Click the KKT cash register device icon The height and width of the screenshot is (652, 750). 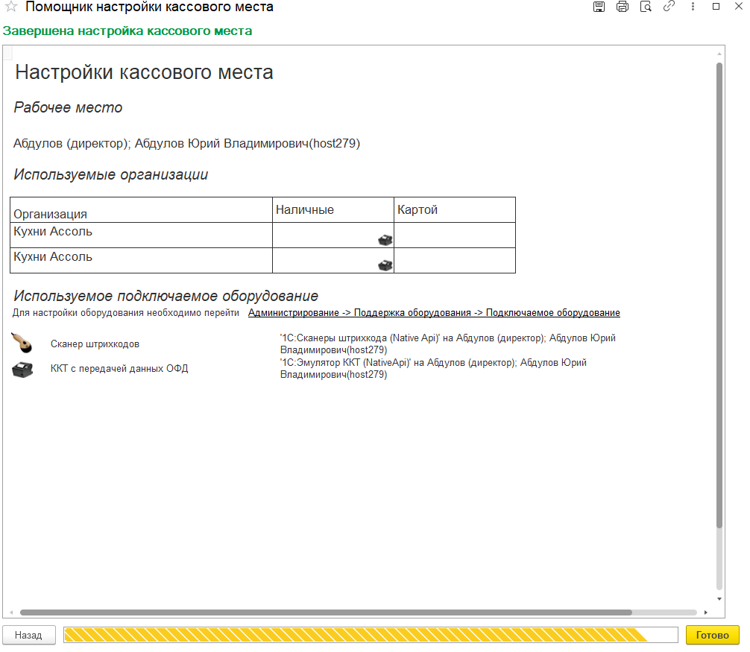coord(22,369)
